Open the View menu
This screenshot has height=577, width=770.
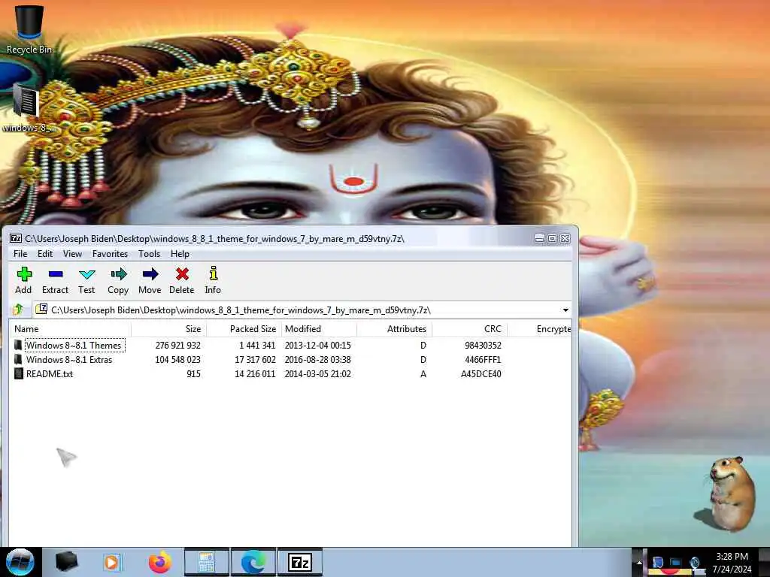coord(72,254)
